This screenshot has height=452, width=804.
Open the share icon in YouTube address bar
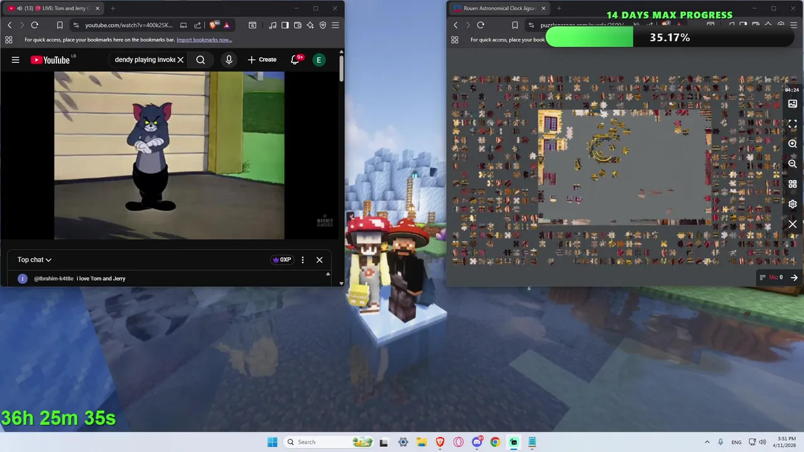point(197,25)
